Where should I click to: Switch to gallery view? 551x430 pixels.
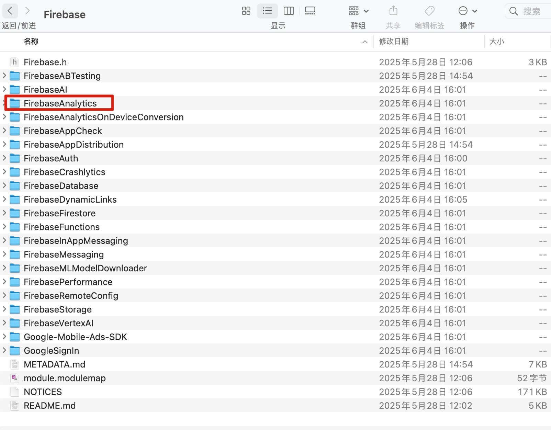click(x=310, y=11)
